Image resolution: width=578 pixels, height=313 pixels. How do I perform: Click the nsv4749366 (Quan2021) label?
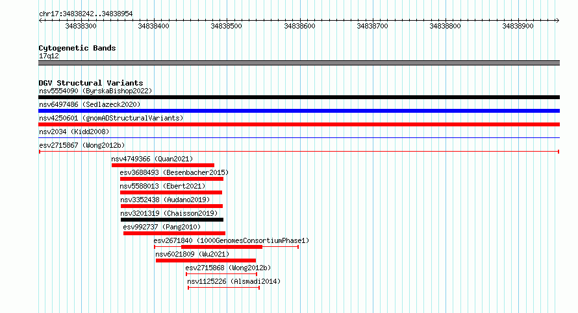[152, 159]
